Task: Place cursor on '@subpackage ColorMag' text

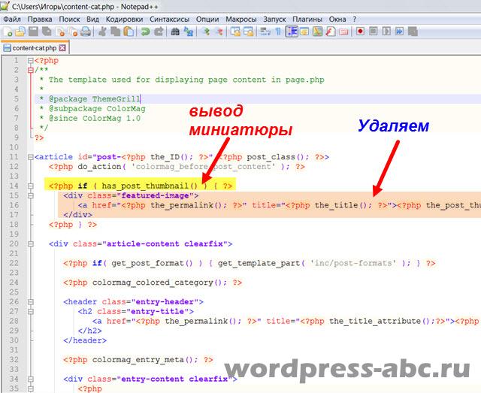Action: [97, 109]
